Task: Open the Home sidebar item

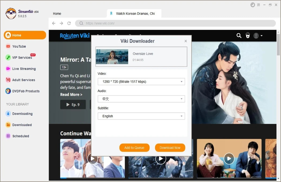Action: [x=25, y=35]
